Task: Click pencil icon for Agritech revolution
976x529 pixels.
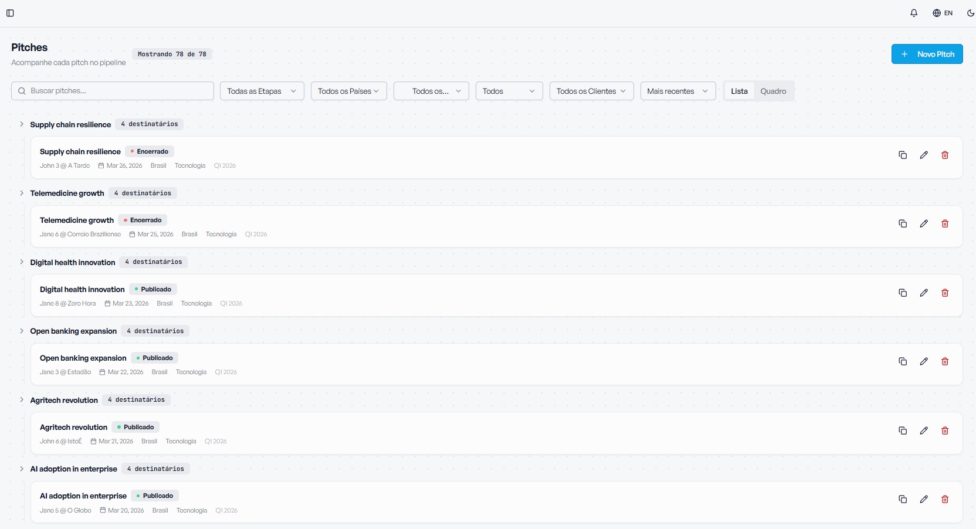Action: [924, 430]
